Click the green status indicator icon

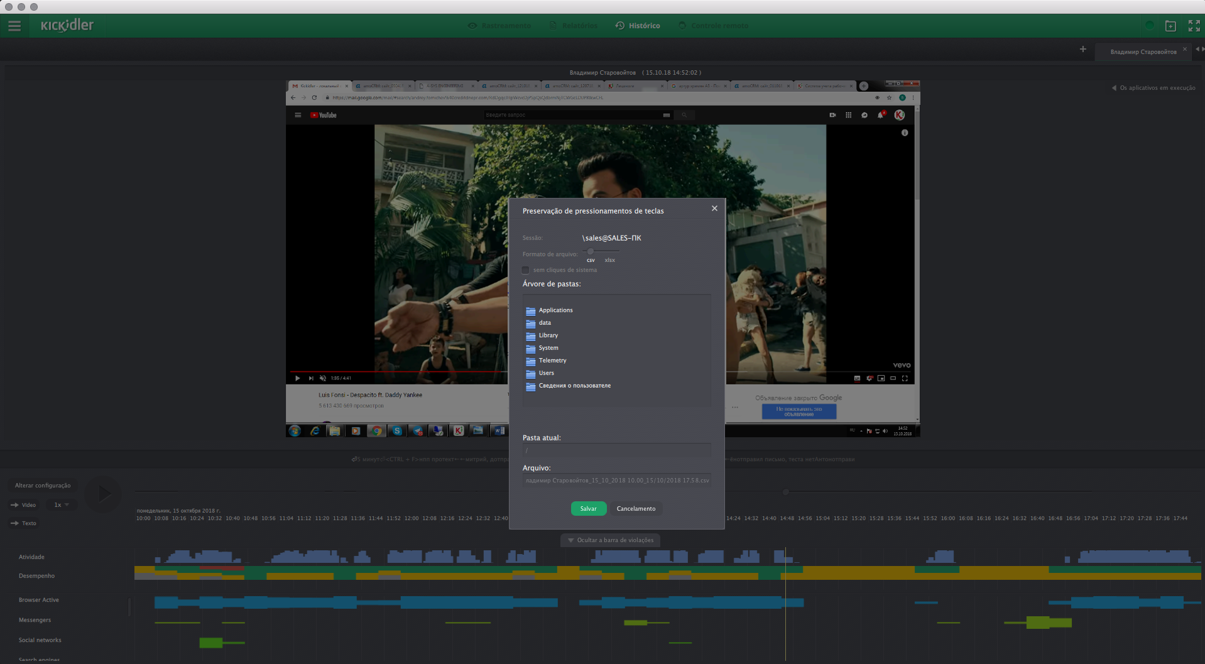tap(1149, 26)
